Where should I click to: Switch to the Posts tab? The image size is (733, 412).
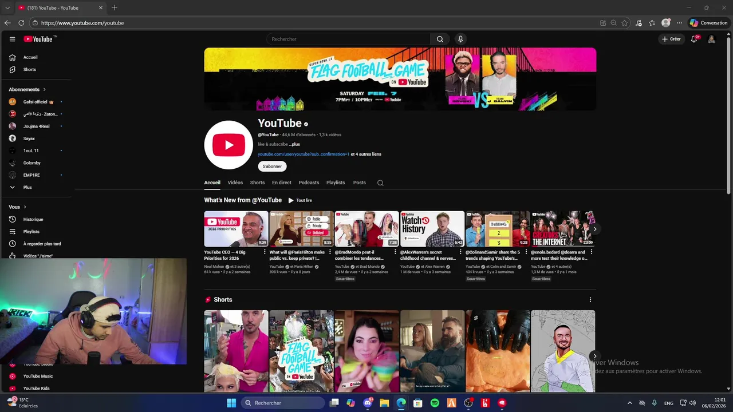(359, 183)
